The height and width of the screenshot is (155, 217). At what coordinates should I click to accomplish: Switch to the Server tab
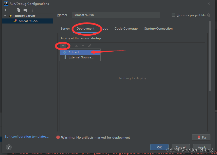(65, 29)
